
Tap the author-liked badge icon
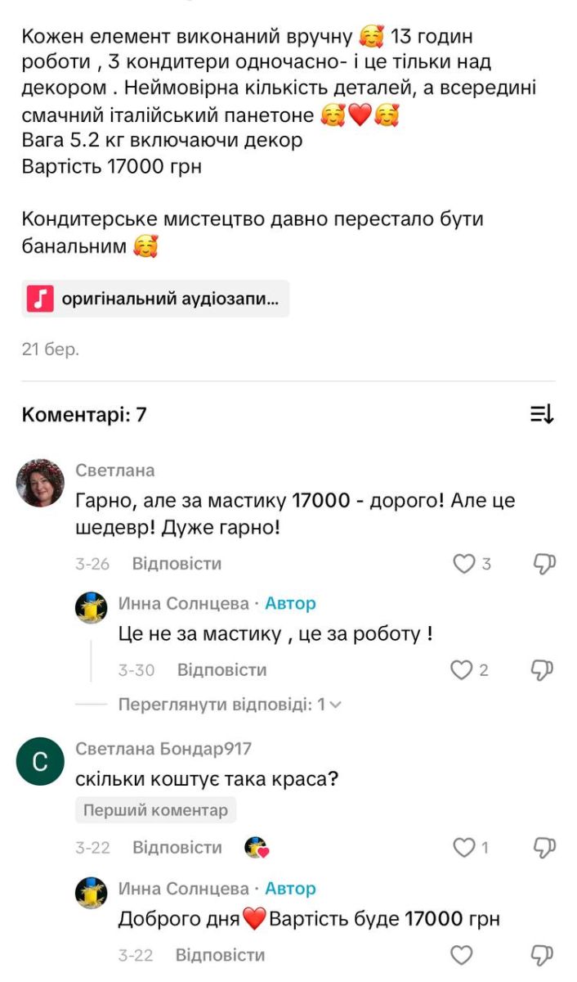[257, 848]
